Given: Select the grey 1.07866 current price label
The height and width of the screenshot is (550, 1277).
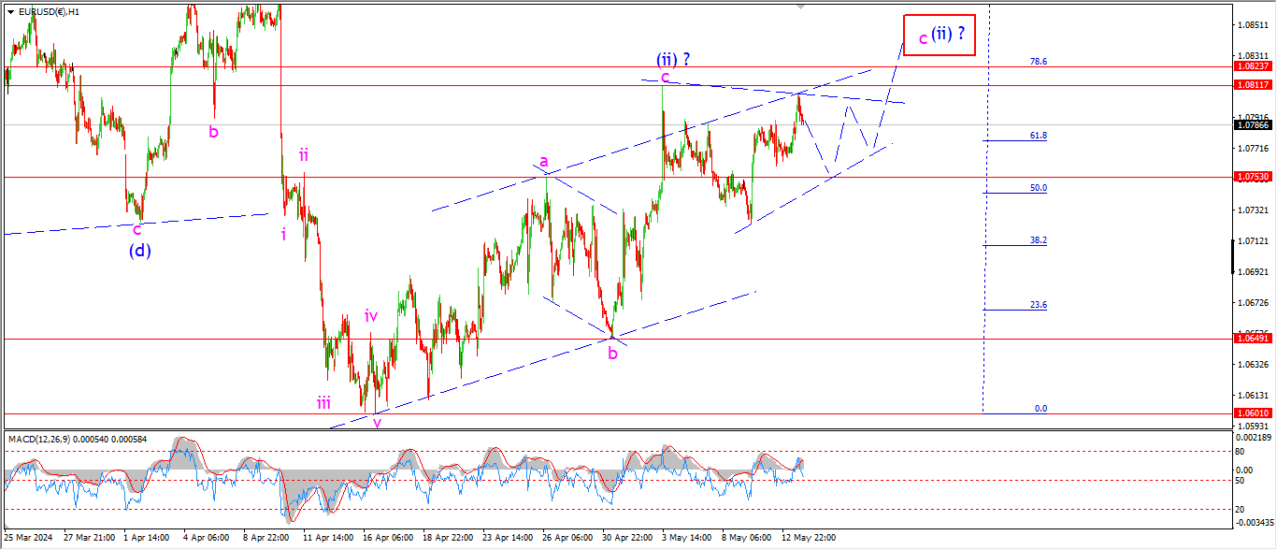Looking at the screenshot, I should [x=1253, y=124].
